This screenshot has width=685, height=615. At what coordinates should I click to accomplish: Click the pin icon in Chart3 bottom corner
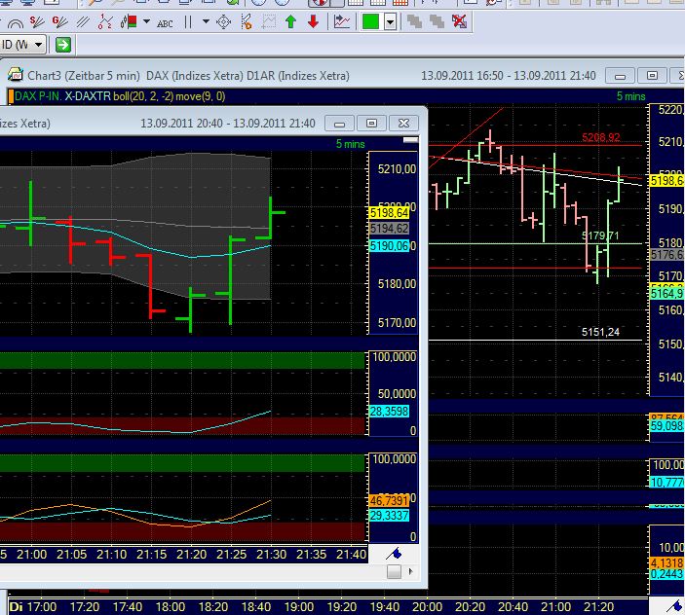click(676, 606)
